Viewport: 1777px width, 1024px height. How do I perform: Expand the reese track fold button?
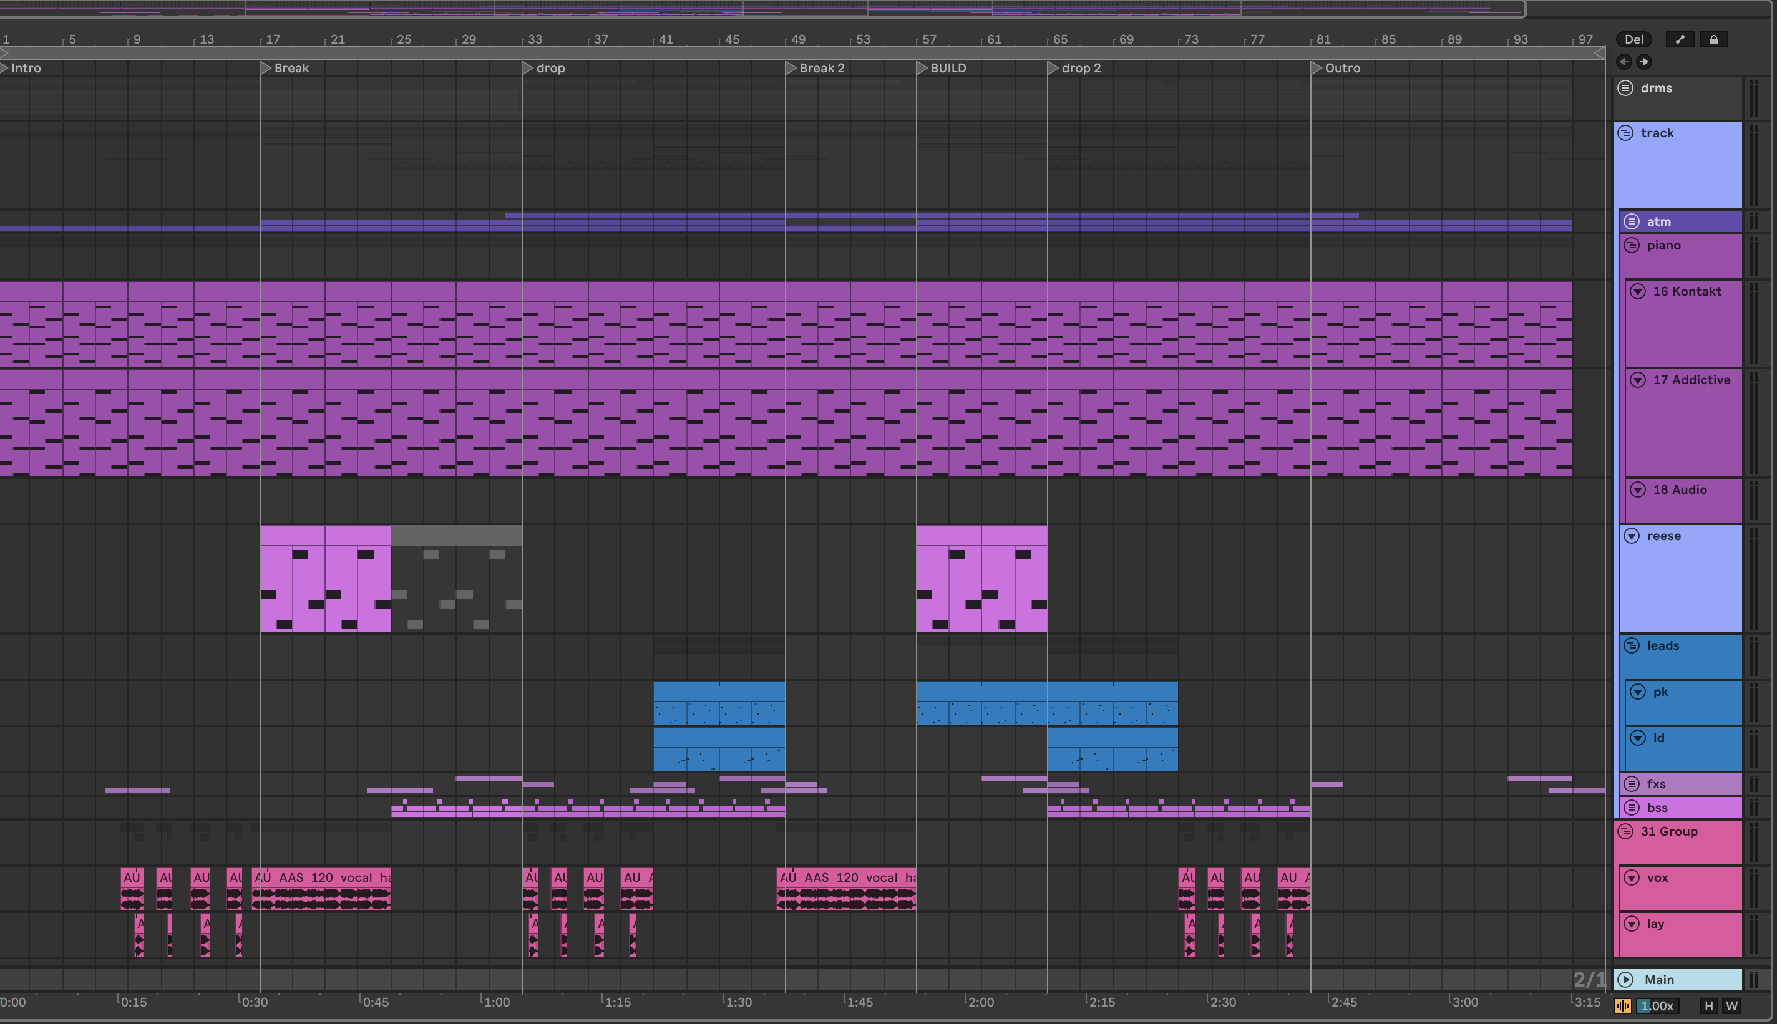tap(1632, 536)
